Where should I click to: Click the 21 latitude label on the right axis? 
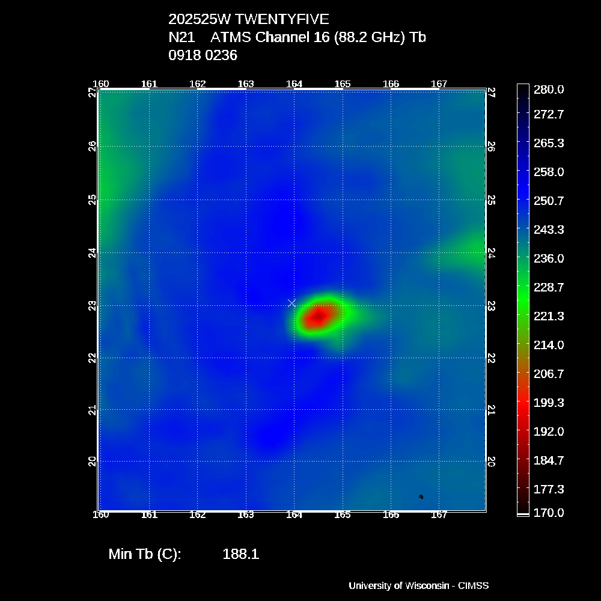[x=491, y=409]
